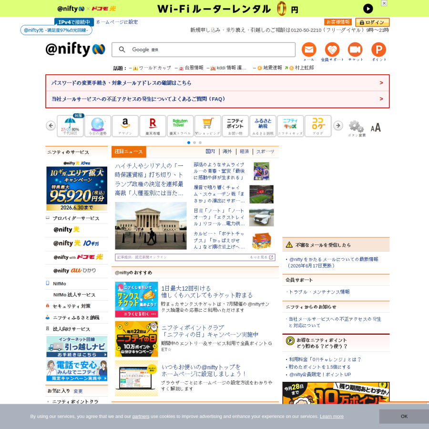Viewport: 429px width, 429px height.
Task: Open the Y!ショッピング cart tile
Action: pyautogui.click(x=208, y=126)
